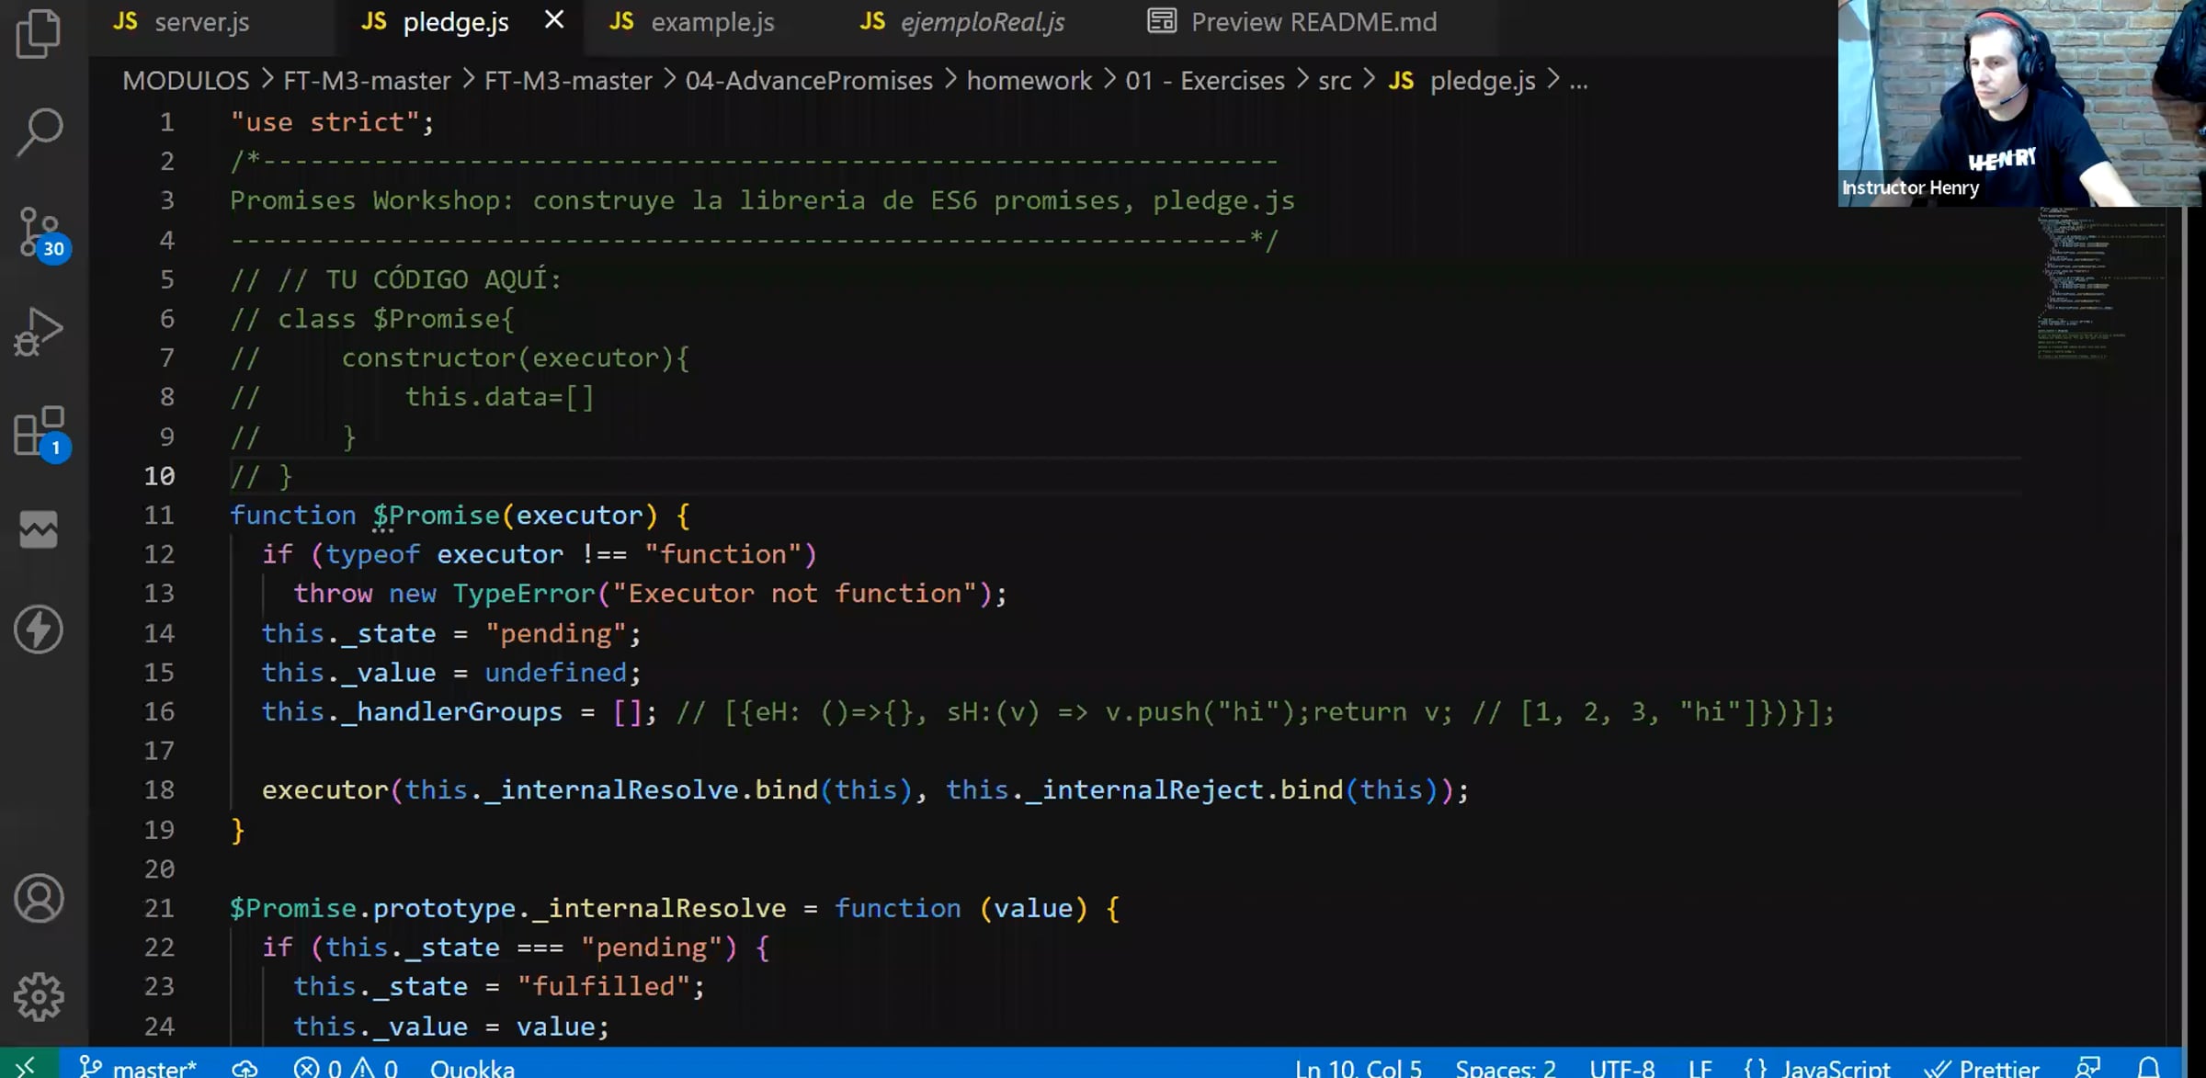Open the Manage settings gear

39,997
